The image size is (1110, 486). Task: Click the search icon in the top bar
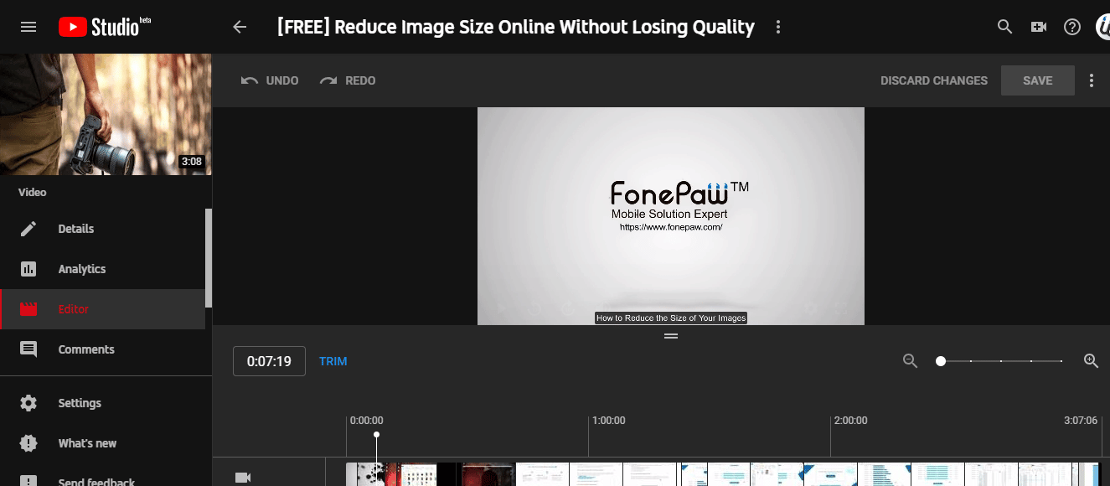pyautogui.click(x=1004, y=26)
